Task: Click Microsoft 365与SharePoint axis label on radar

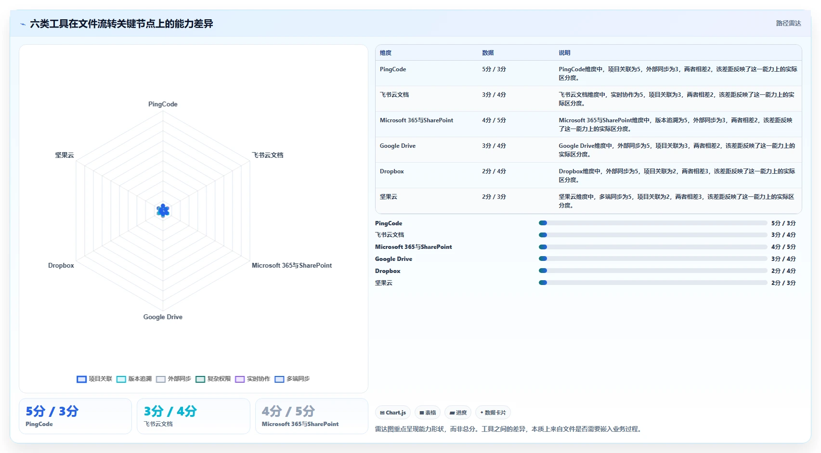Action: 292,265
